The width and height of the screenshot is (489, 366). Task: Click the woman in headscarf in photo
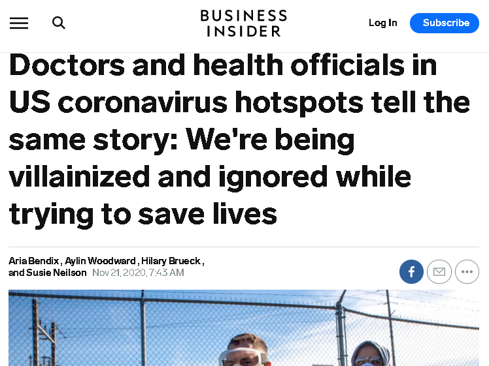pos(371,354)
